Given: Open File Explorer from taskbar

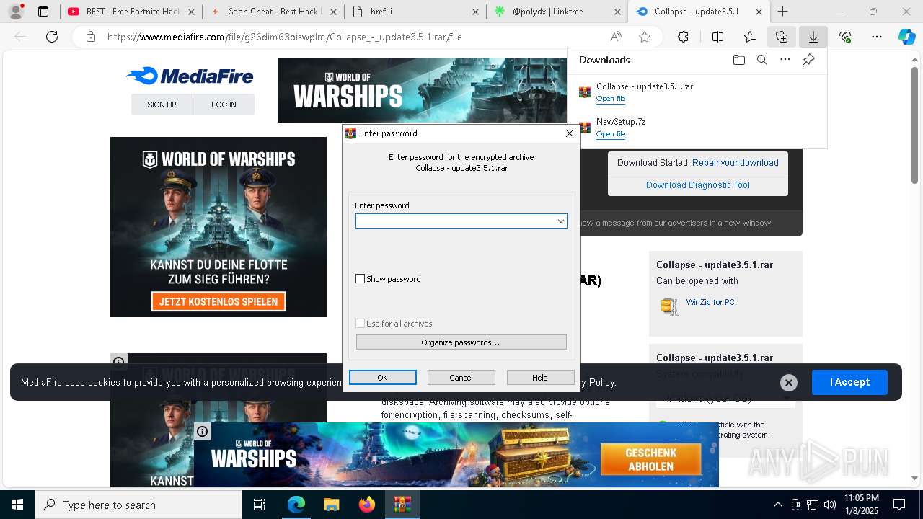Looking at the screenshot, I should tap(331, 505).
